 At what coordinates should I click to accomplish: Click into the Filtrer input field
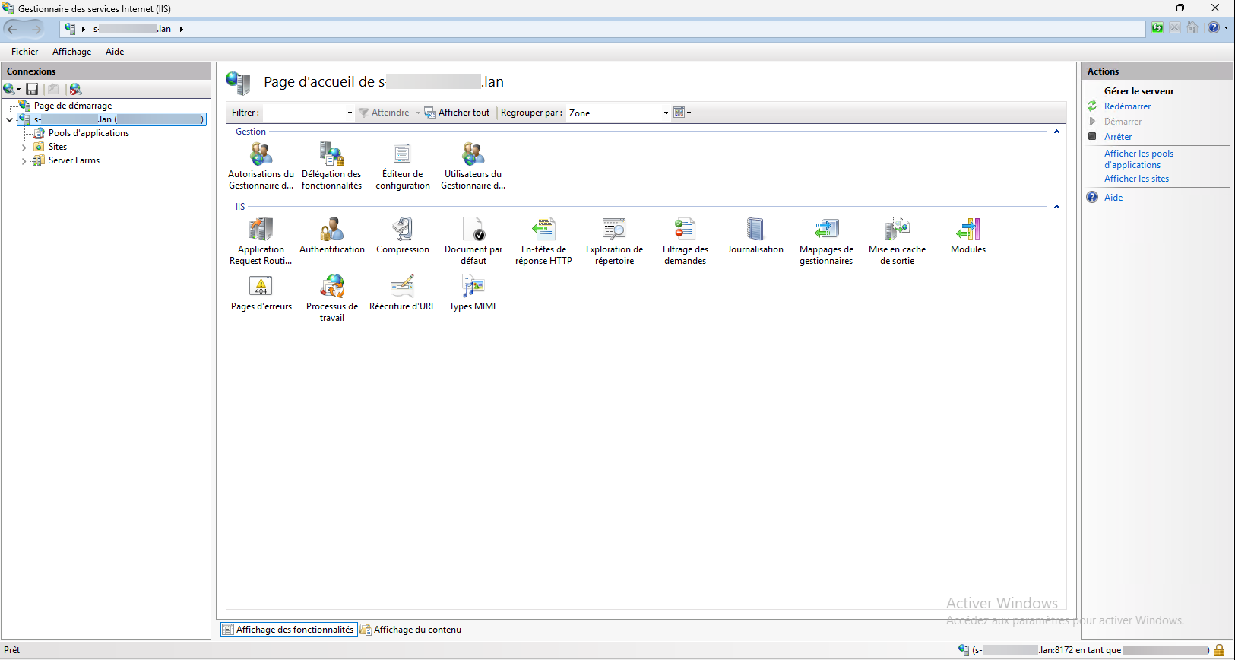pyautogui.click(x=304, y=113)
